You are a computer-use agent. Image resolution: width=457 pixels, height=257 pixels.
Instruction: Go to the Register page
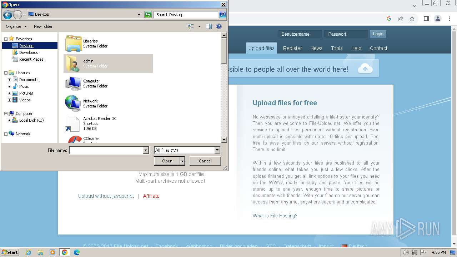pos(292,48)
